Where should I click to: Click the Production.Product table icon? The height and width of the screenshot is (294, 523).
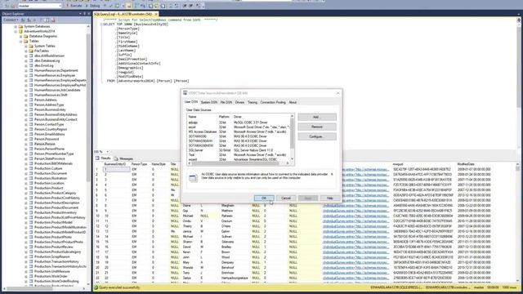pos(31,188)
